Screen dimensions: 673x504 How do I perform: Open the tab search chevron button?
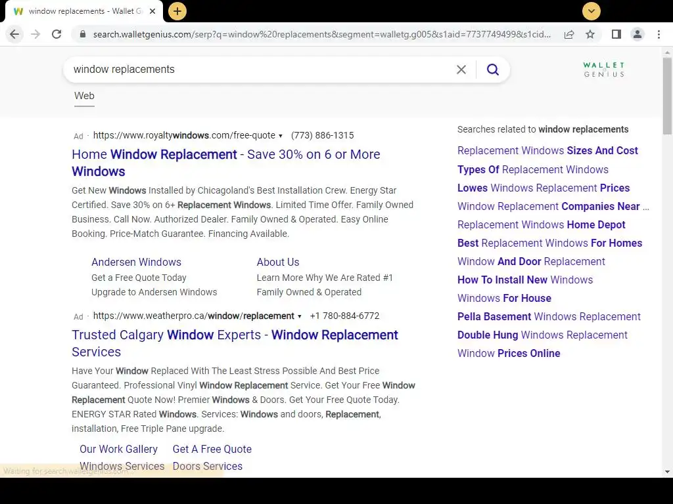pyautogui.click(x=592, y=11)
